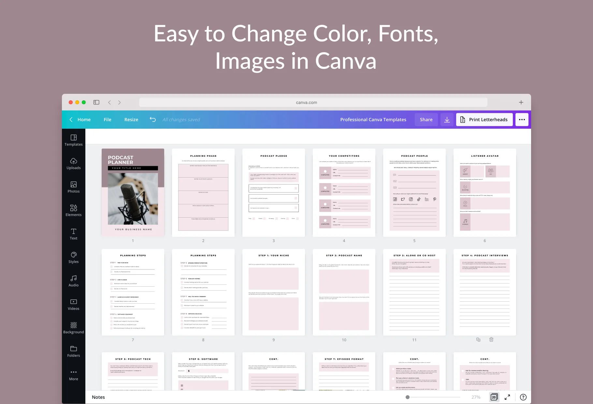The width and height of the screenshot is (593, 404).
Task: Select the Planning Phase page thumbnail
Action: (203, 193)
